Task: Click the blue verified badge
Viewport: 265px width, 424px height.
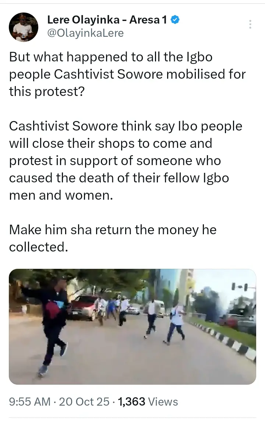Action: [x=176, y=20]
